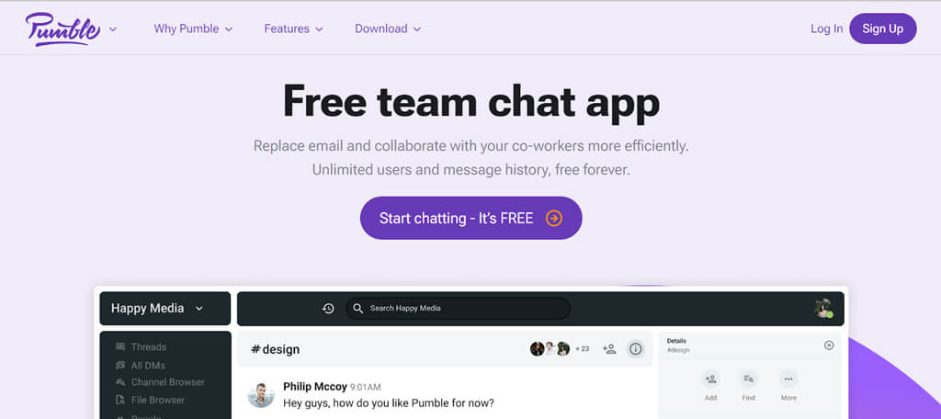Expand the Download menu

coord(388,28)
